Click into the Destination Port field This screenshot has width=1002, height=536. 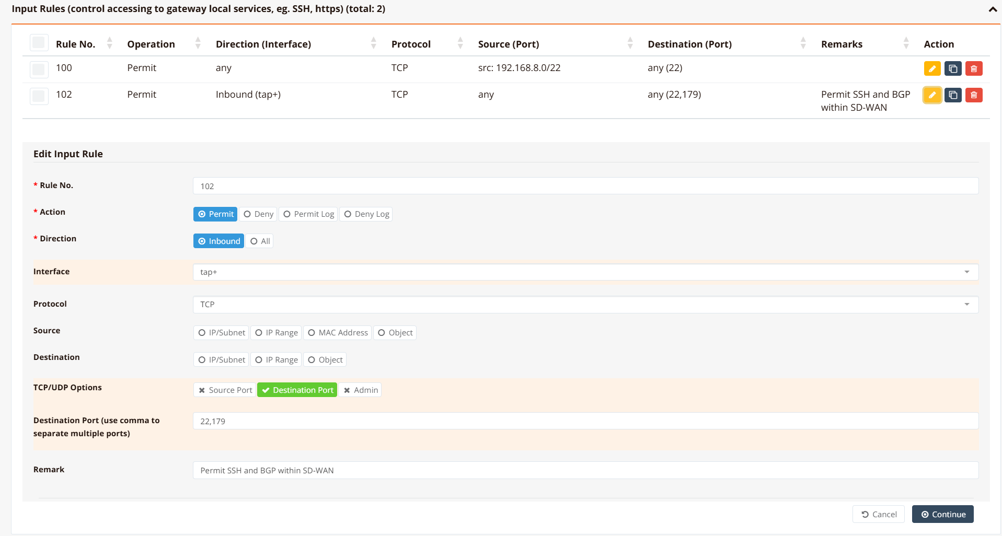point(585,422)
